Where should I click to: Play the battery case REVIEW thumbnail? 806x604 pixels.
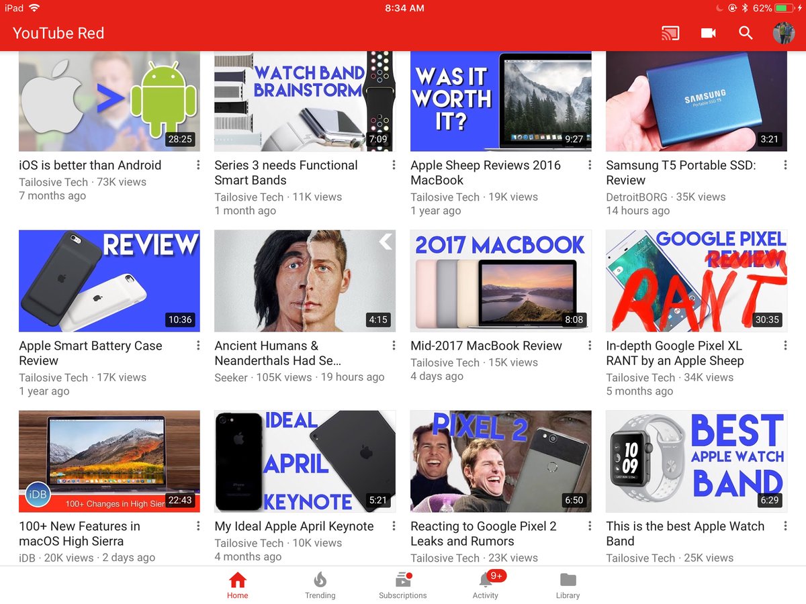pyautogui.click(x=109, y=281)
